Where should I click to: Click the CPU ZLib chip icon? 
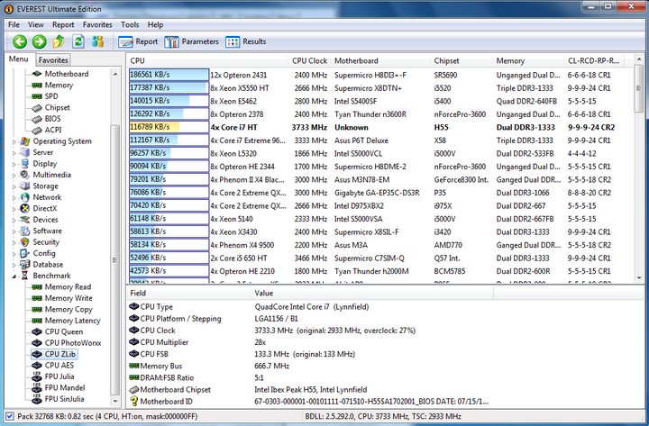tap(37, 354)
